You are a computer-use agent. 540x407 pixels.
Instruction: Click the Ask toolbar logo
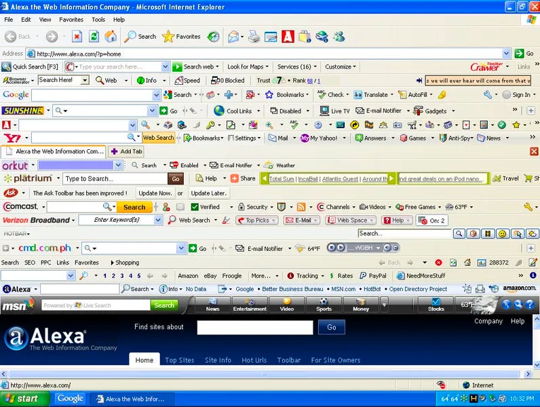click(x=11, y=193)
